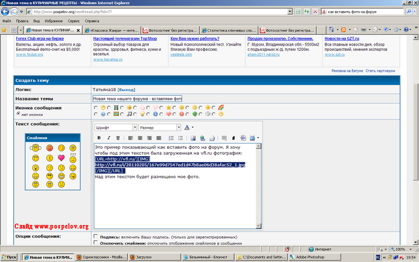Insert the angry red smiley from Смайлики panel

(x=49, y=148)
